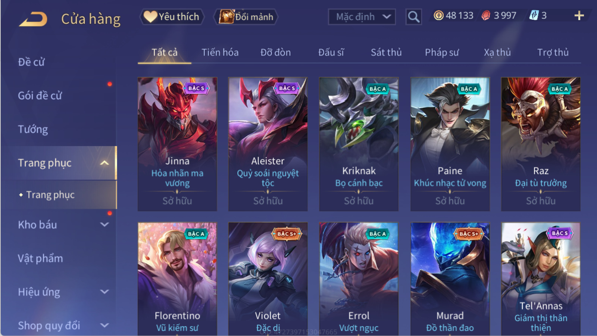Expand the Kho báu sidebar section
Screen dimensions: 597x336
104,225
